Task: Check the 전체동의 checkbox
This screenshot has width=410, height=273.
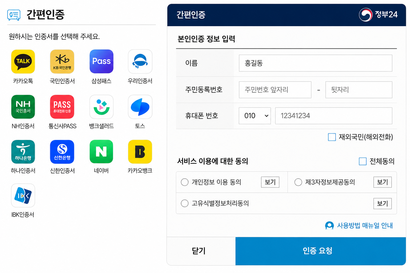Action: tap(363, 161)
